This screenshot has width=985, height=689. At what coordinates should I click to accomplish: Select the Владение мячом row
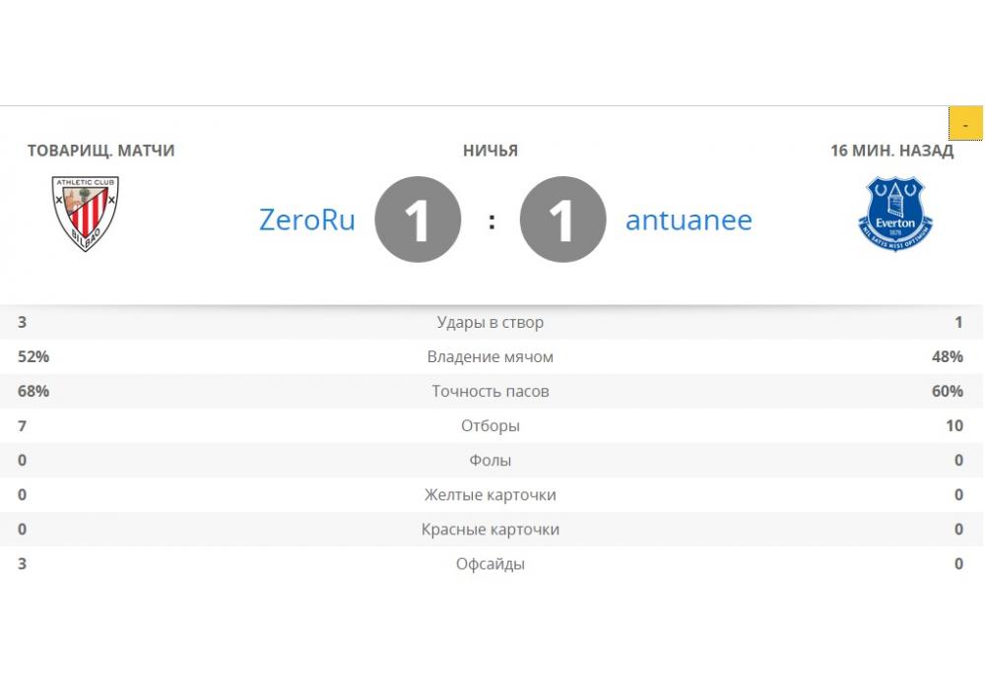(491, 357)
